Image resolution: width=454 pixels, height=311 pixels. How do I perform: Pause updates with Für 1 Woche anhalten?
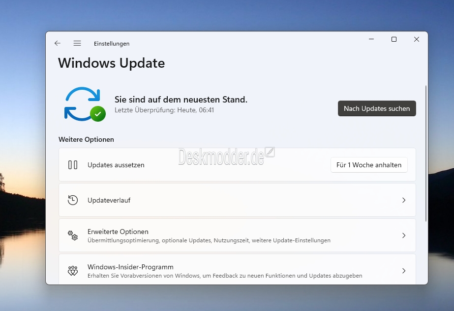pyautogui.click(x=369, y=165)
